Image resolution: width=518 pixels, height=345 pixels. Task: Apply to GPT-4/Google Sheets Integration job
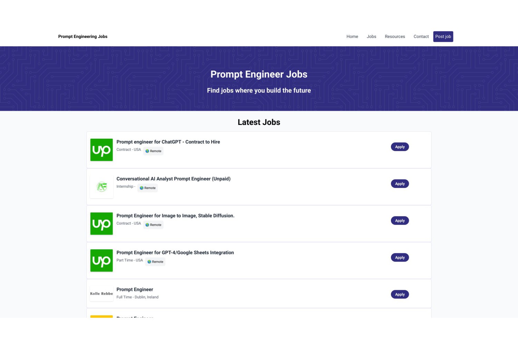(400, 258)
